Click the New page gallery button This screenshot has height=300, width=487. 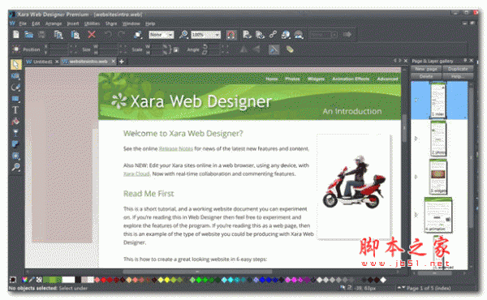coord(426,69)
